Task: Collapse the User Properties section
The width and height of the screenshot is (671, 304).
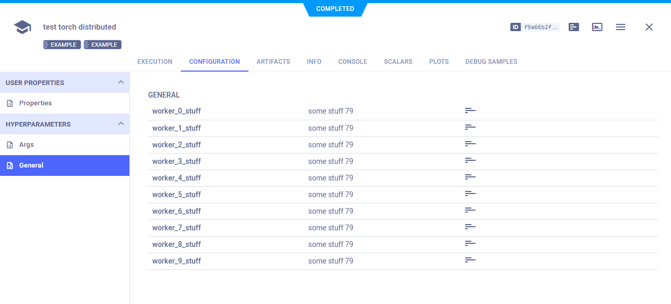Action: coord(121,82)
